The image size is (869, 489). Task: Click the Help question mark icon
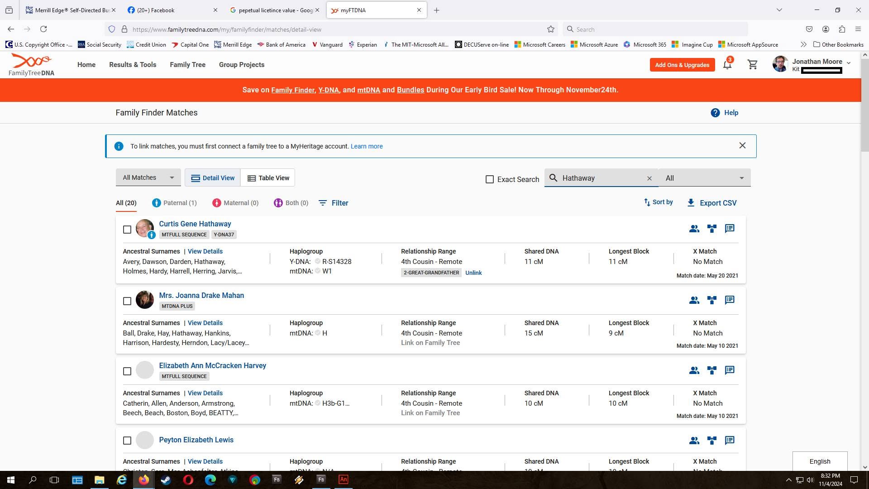coord(715,113)
